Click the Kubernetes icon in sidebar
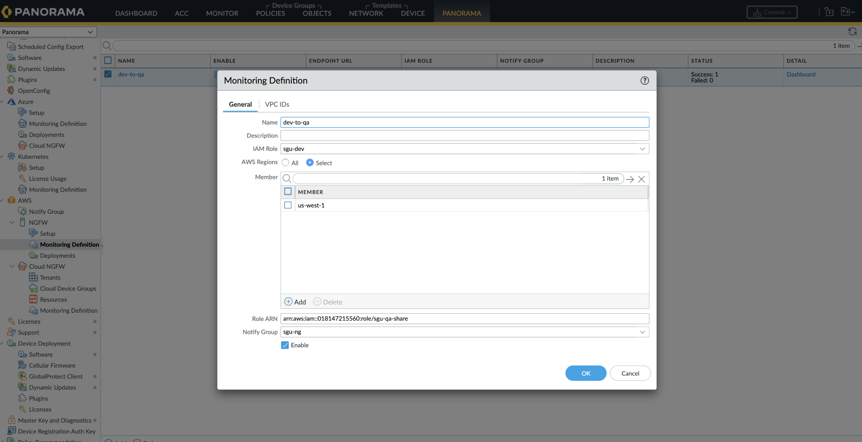Image resolution: width=862 pixels, height=442 pixels. (11, 156)
